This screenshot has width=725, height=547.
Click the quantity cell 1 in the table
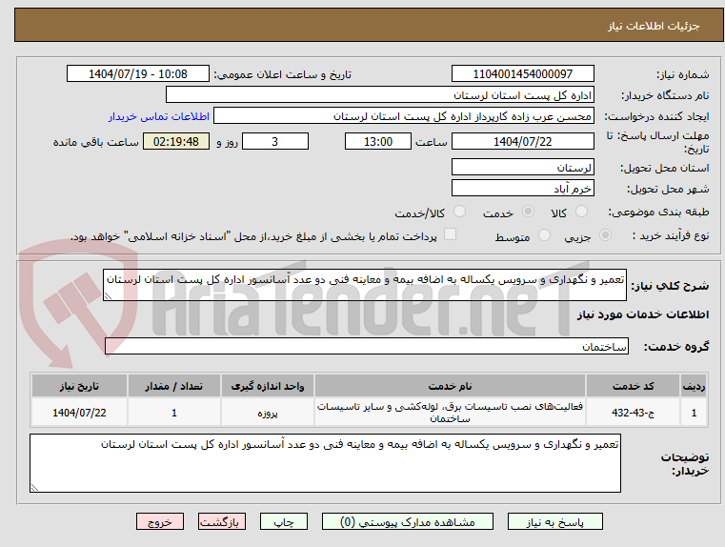pos(173,413)
